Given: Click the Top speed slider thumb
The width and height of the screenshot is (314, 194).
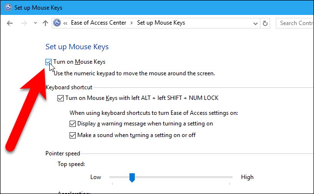Looking at the screenshot, I should pos(131,178).
